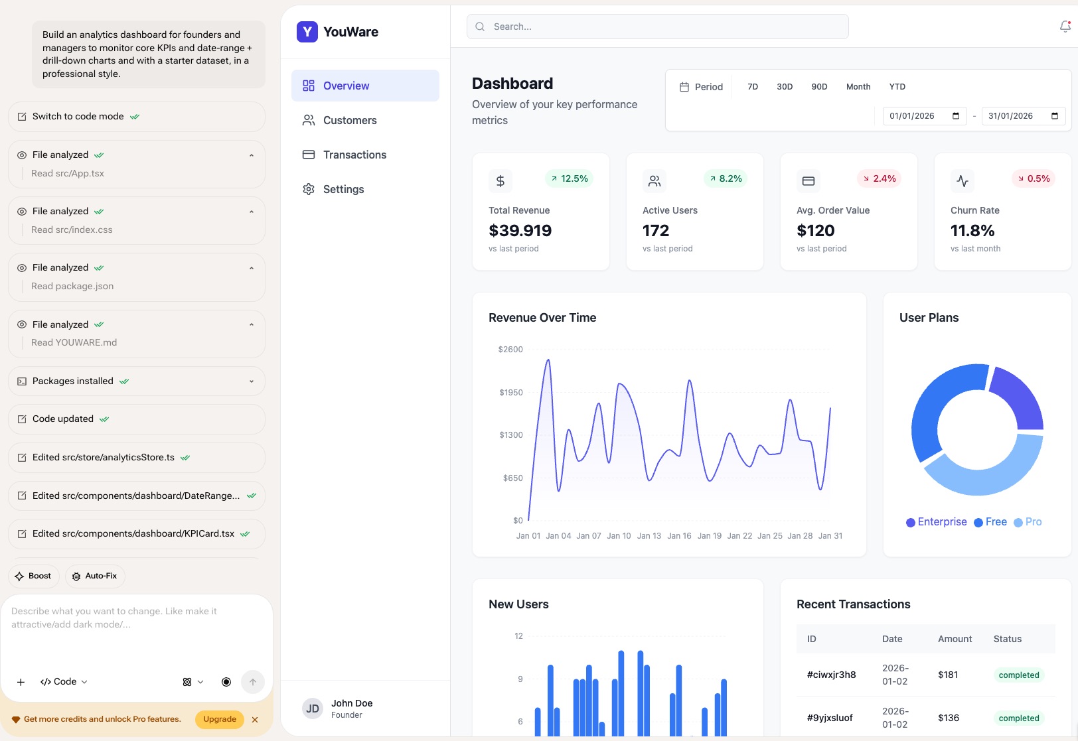Open calendar picker for start date 01/01/2026
The height and width of the screenshot is (741, 1078).
point(956,116)
